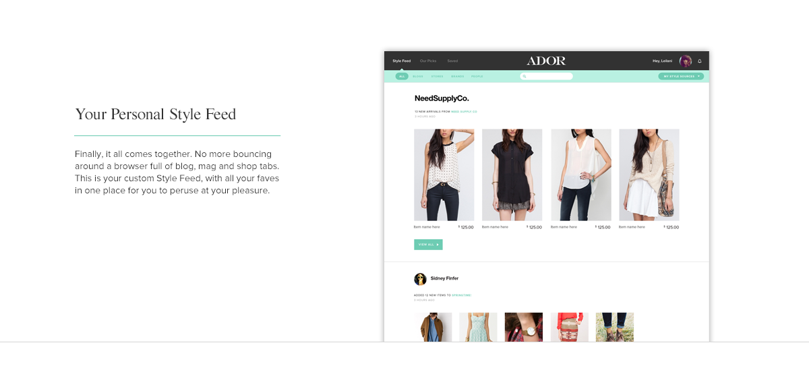This screenshot has width=809, height=376.
Task: Filter the feed by People
Action: [x=477, y=77]
